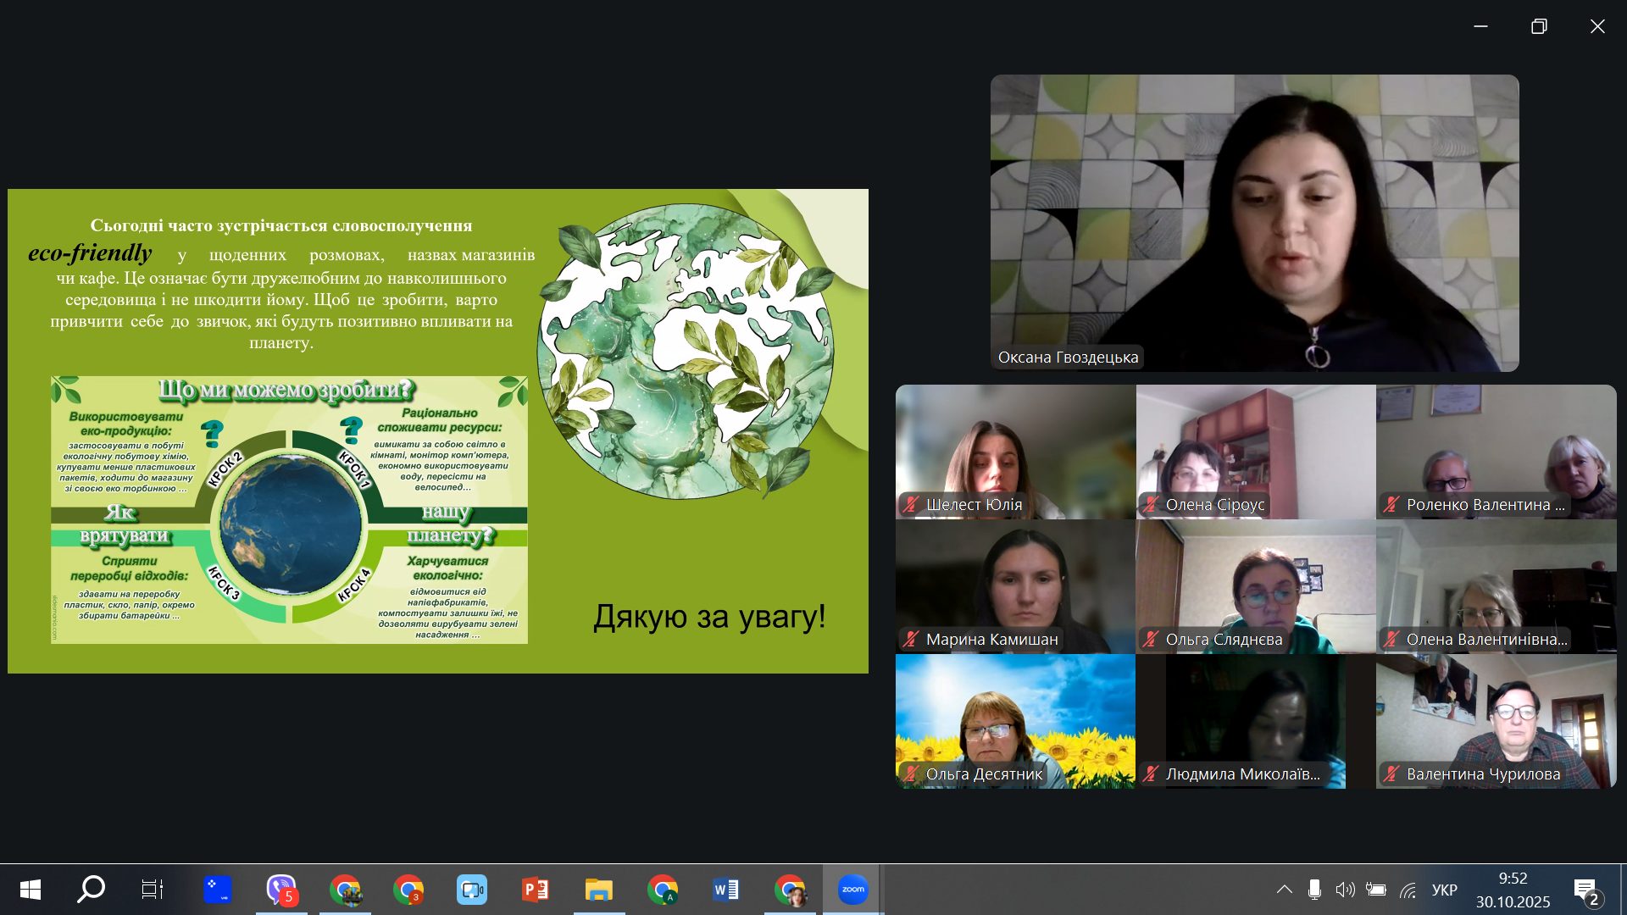The width and height of the screenshot is (1627, 915).
Task: Open File Explorer from the taskbar
Action: point(598,889)
